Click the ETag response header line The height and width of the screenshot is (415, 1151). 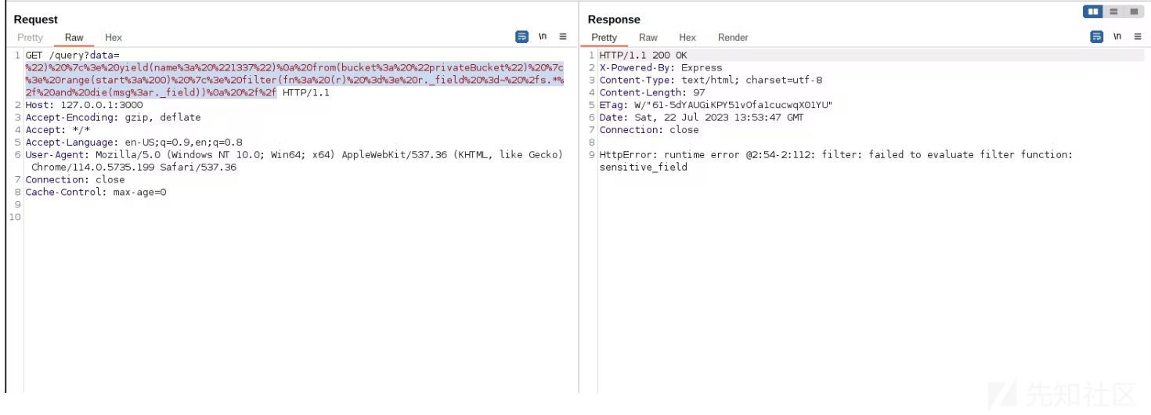pyautogui.click(x=716, y=105)
